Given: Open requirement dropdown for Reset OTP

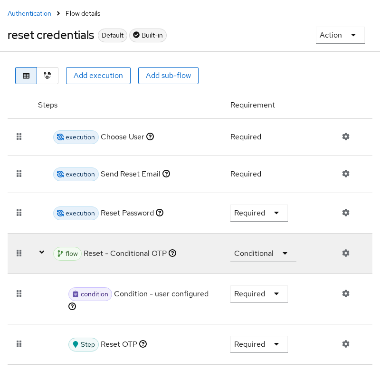Looking at the screenshot, I should tap(259, 344).
